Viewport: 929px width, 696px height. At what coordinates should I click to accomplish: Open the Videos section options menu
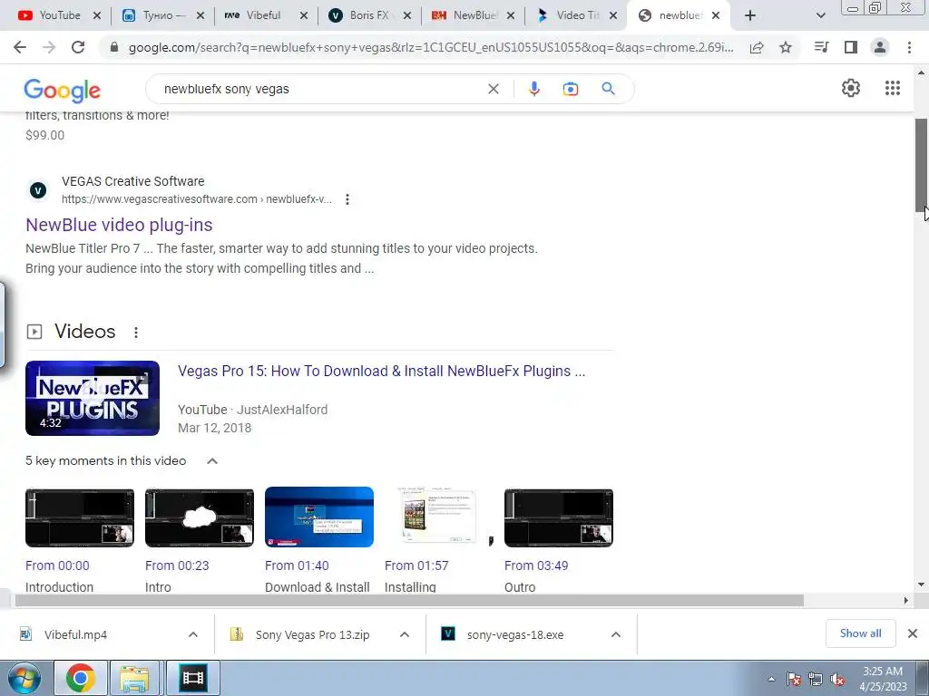[x=136, y=333]
